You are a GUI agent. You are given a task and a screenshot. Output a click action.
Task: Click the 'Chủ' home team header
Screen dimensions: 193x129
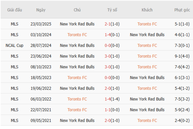pyautogui.click(x=77, y=10)
